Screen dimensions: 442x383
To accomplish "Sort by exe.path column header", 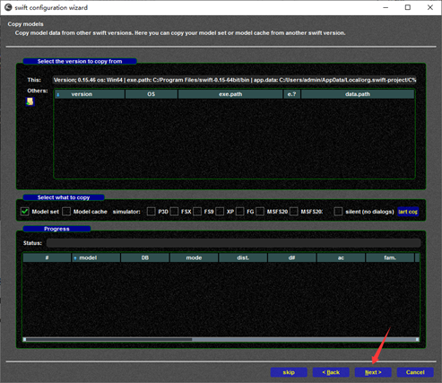I will [230, 94].
